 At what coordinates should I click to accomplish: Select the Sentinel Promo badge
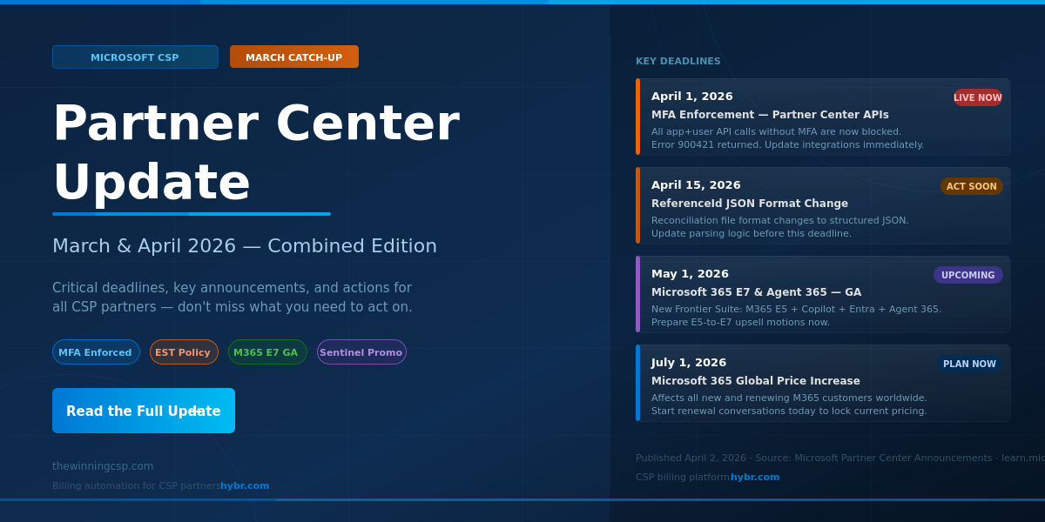(x=361, y=351)
